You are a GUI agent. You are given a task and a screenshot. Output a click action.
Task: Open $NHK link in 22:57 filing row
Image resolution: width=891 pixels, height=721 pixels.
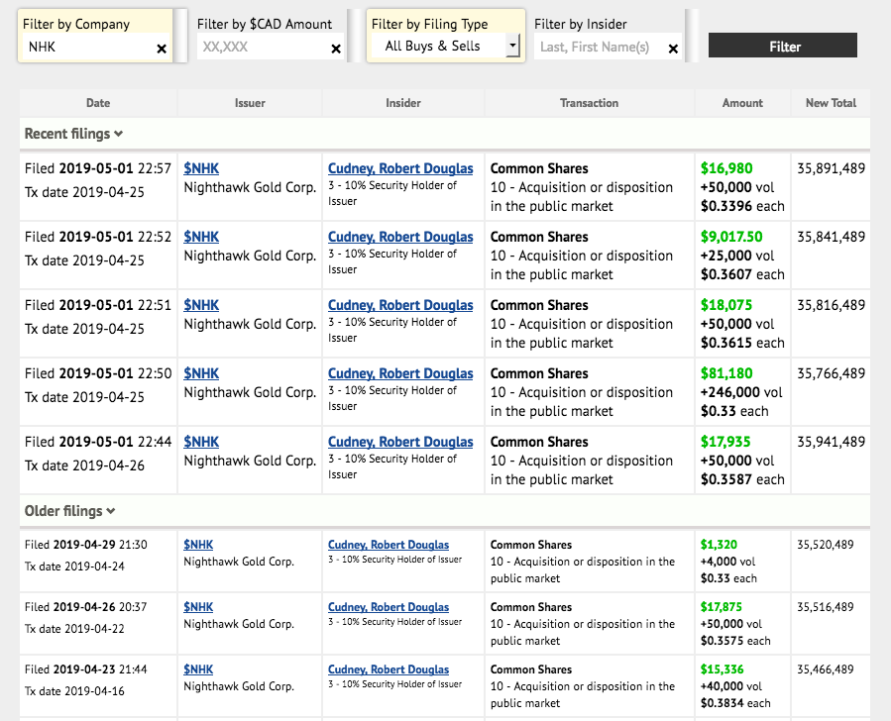[x=201, y=168]
